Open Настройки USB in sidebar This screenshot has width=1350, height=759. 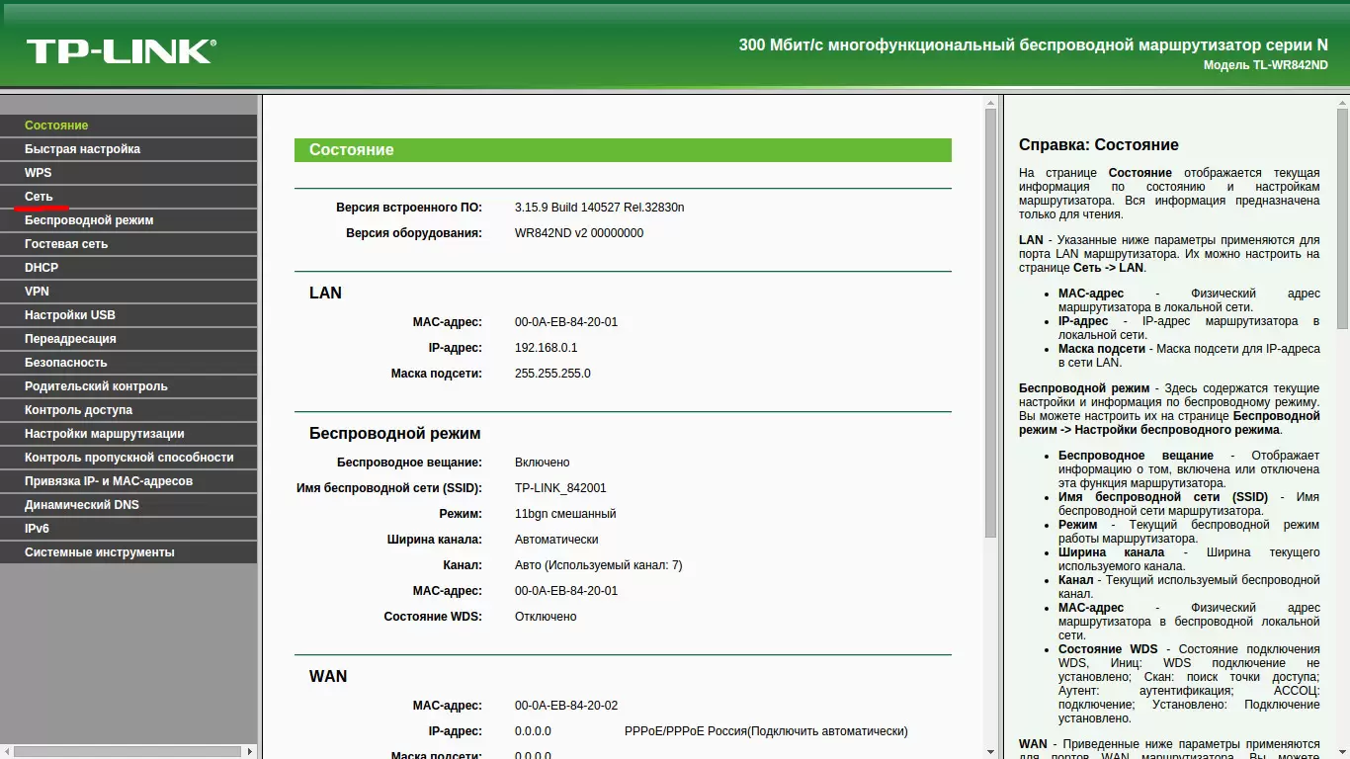(70, 315)
